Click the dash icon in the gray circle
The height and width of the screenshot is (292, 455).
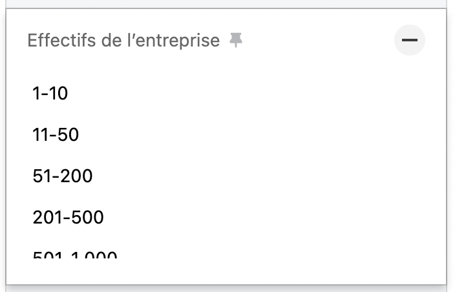[410, 40]
